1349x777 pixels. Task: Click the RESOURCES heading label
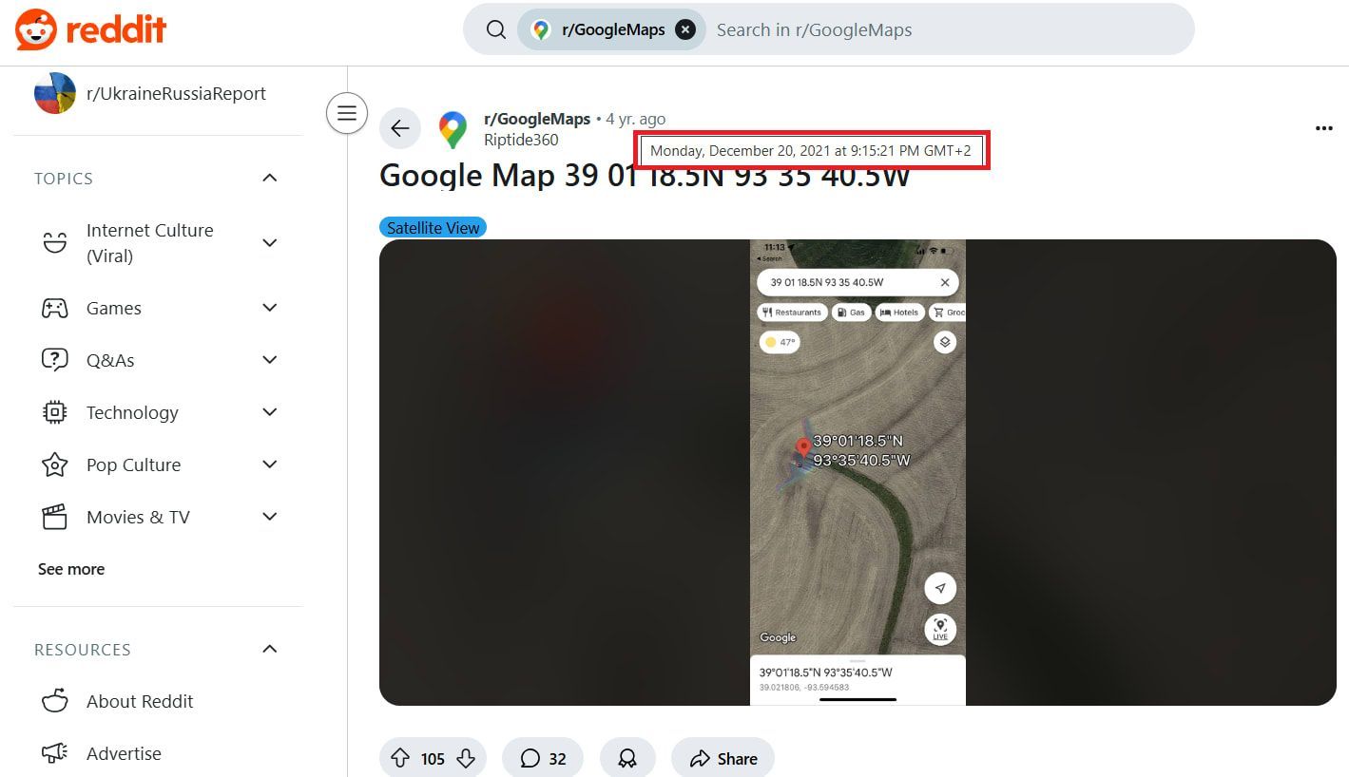[83, 650]
